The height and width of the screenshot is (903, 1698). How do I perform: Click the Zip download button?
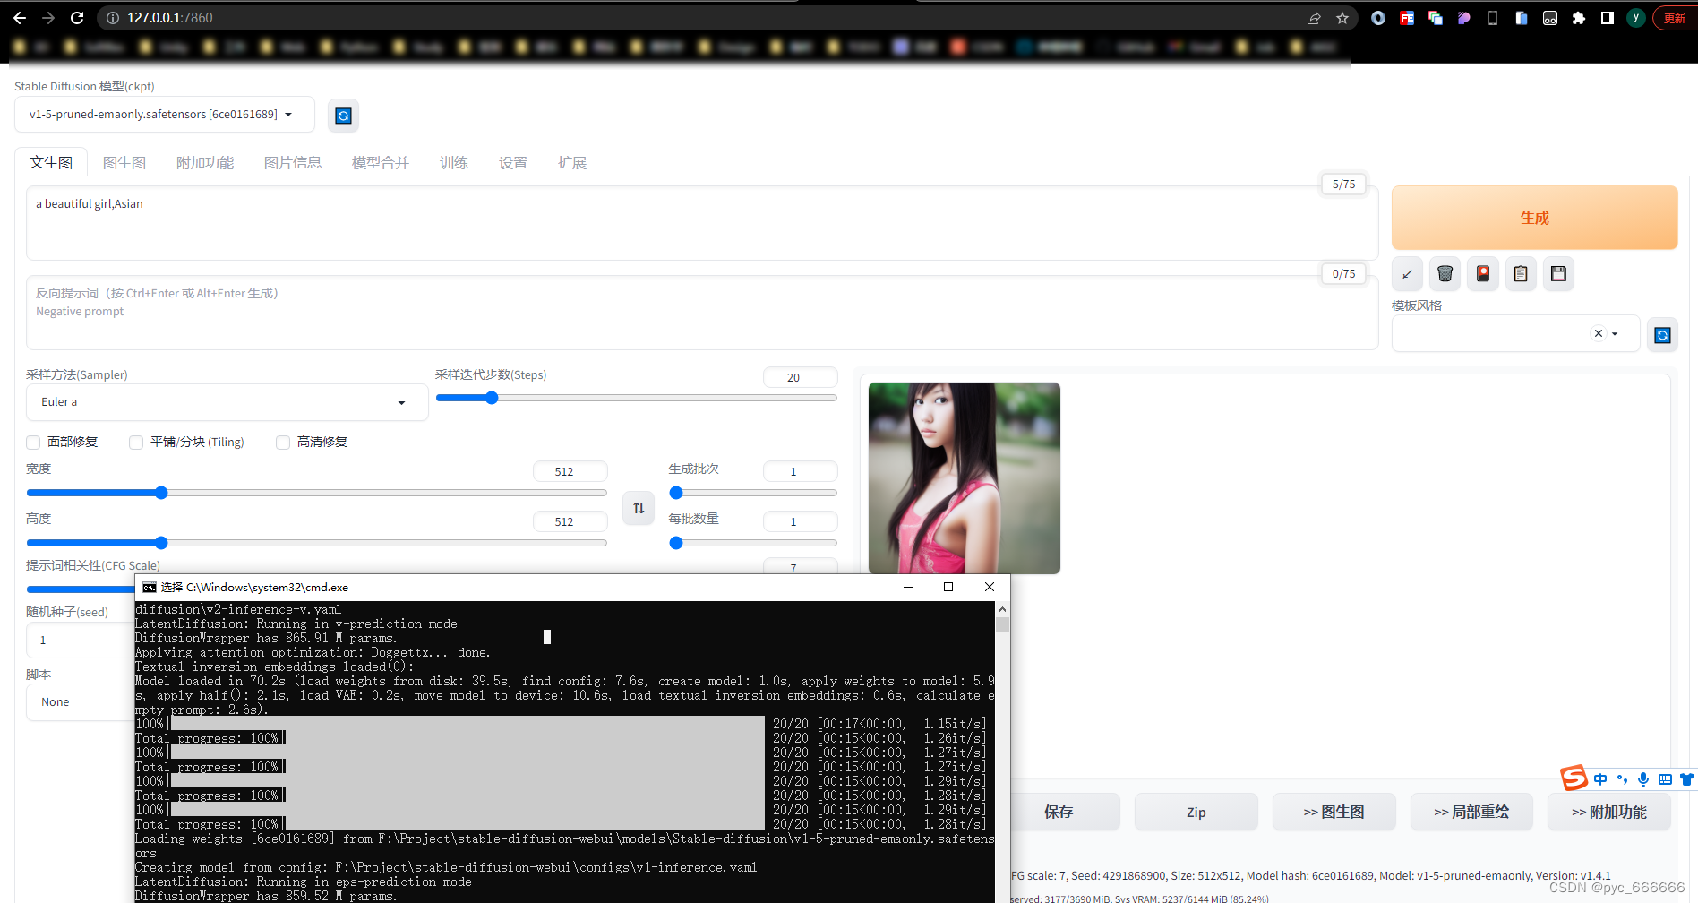pyautogui.click(x=1196, y=811)
